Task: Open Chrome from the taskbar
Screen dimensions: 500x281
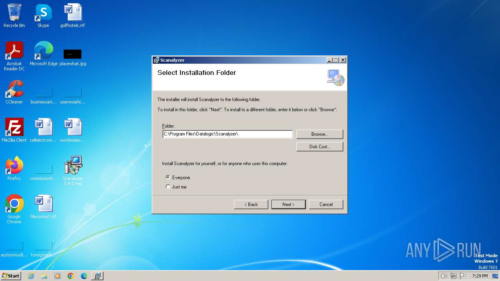Action: pos(71,276)
